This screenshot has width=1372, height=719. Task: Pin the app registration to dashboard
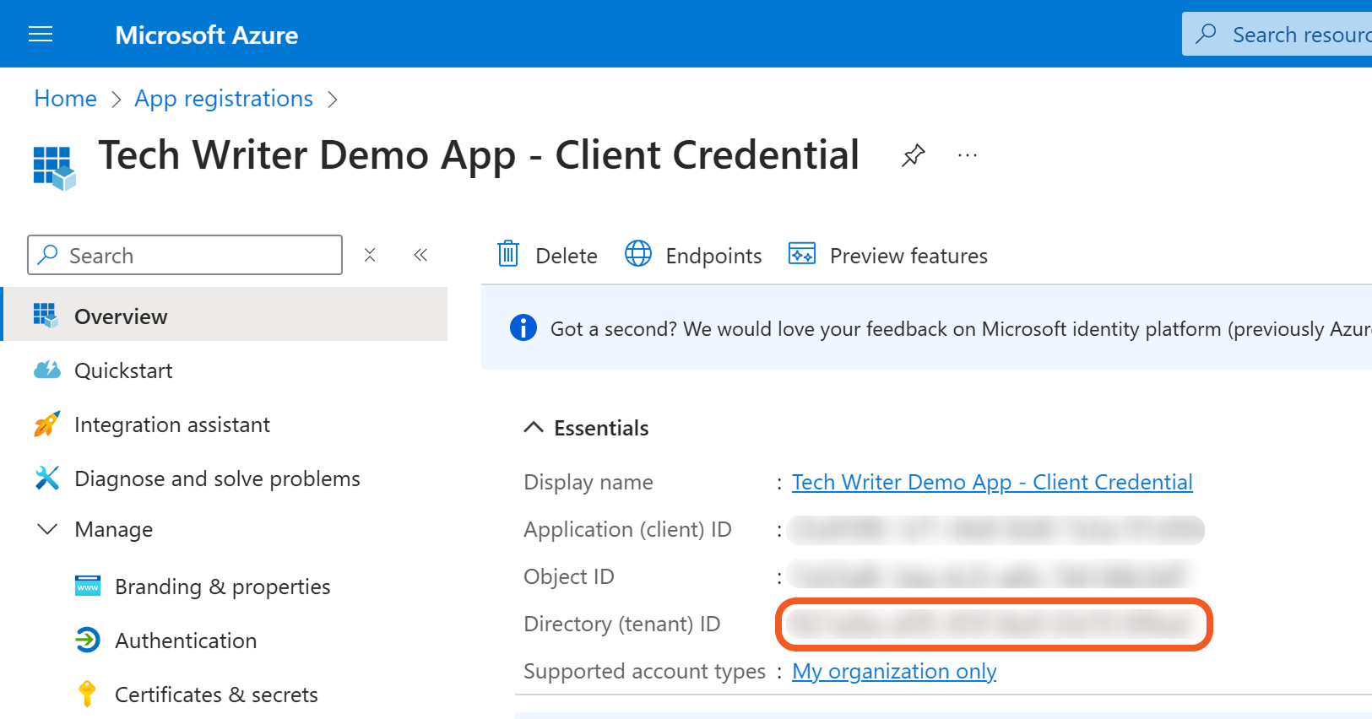click(x=913, y=155)
